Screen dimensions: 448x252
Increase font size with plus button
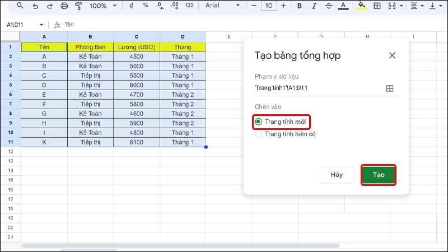click(283, 6)
